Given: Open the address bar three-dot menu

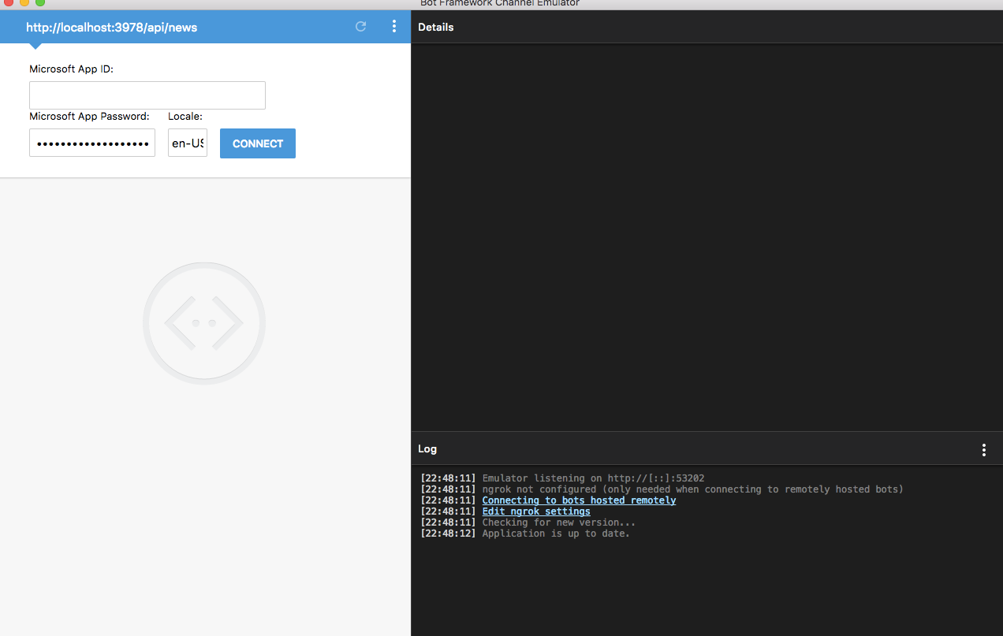Looking at the screenshot, I should [x=394, y=27].
